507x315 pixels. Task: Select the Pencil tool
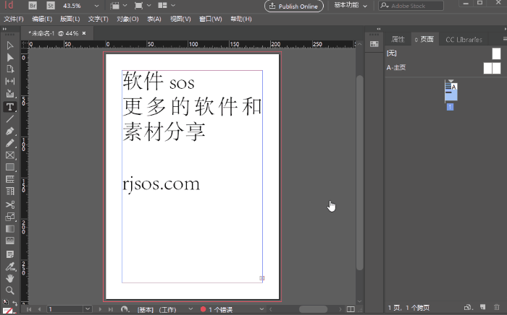[10, 143]
